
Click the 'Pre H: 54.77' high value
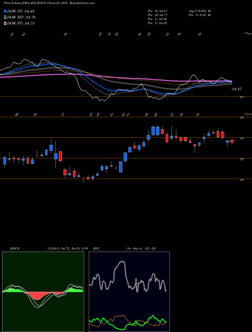158,15
